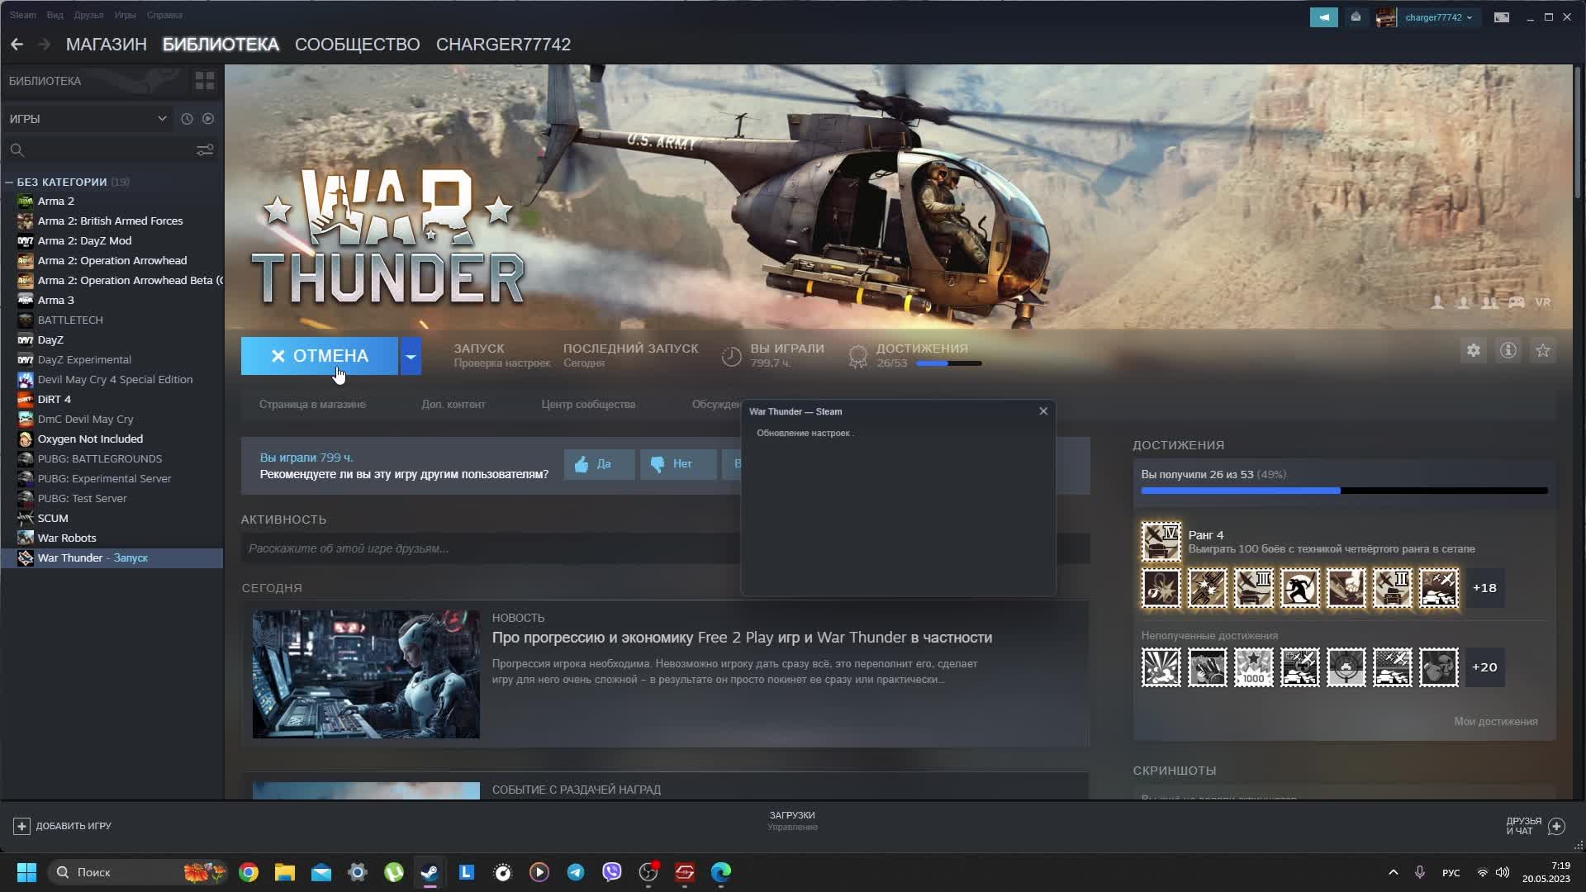
Task: Open game settings gear icon
Action: (x=1473, y=351)
